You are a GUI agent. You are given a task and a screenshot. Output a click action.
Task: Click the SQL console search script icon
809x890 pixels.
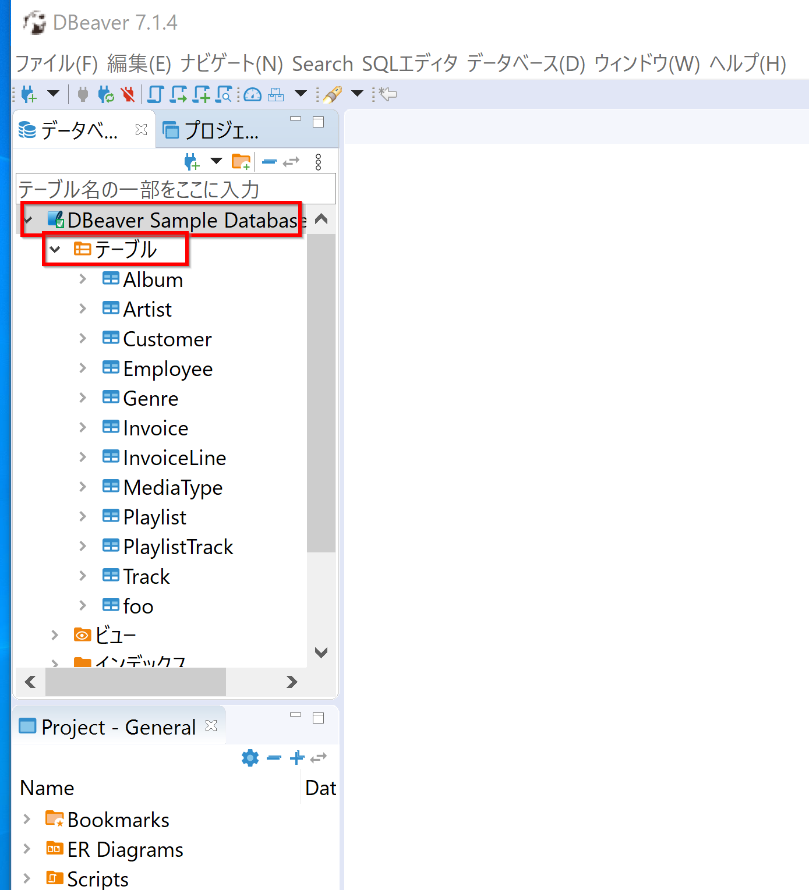click(224, 94)
